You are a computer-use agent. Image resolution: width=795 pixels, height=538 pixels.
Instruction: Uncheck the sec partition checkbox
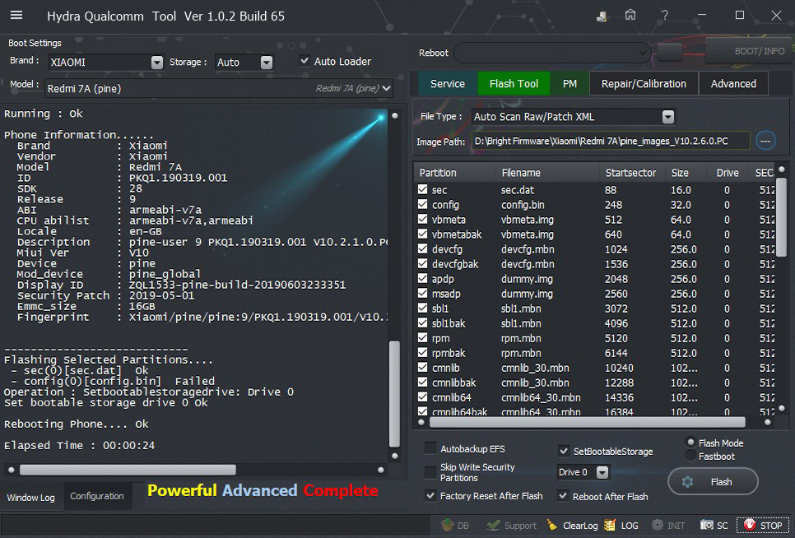(422, 189)
